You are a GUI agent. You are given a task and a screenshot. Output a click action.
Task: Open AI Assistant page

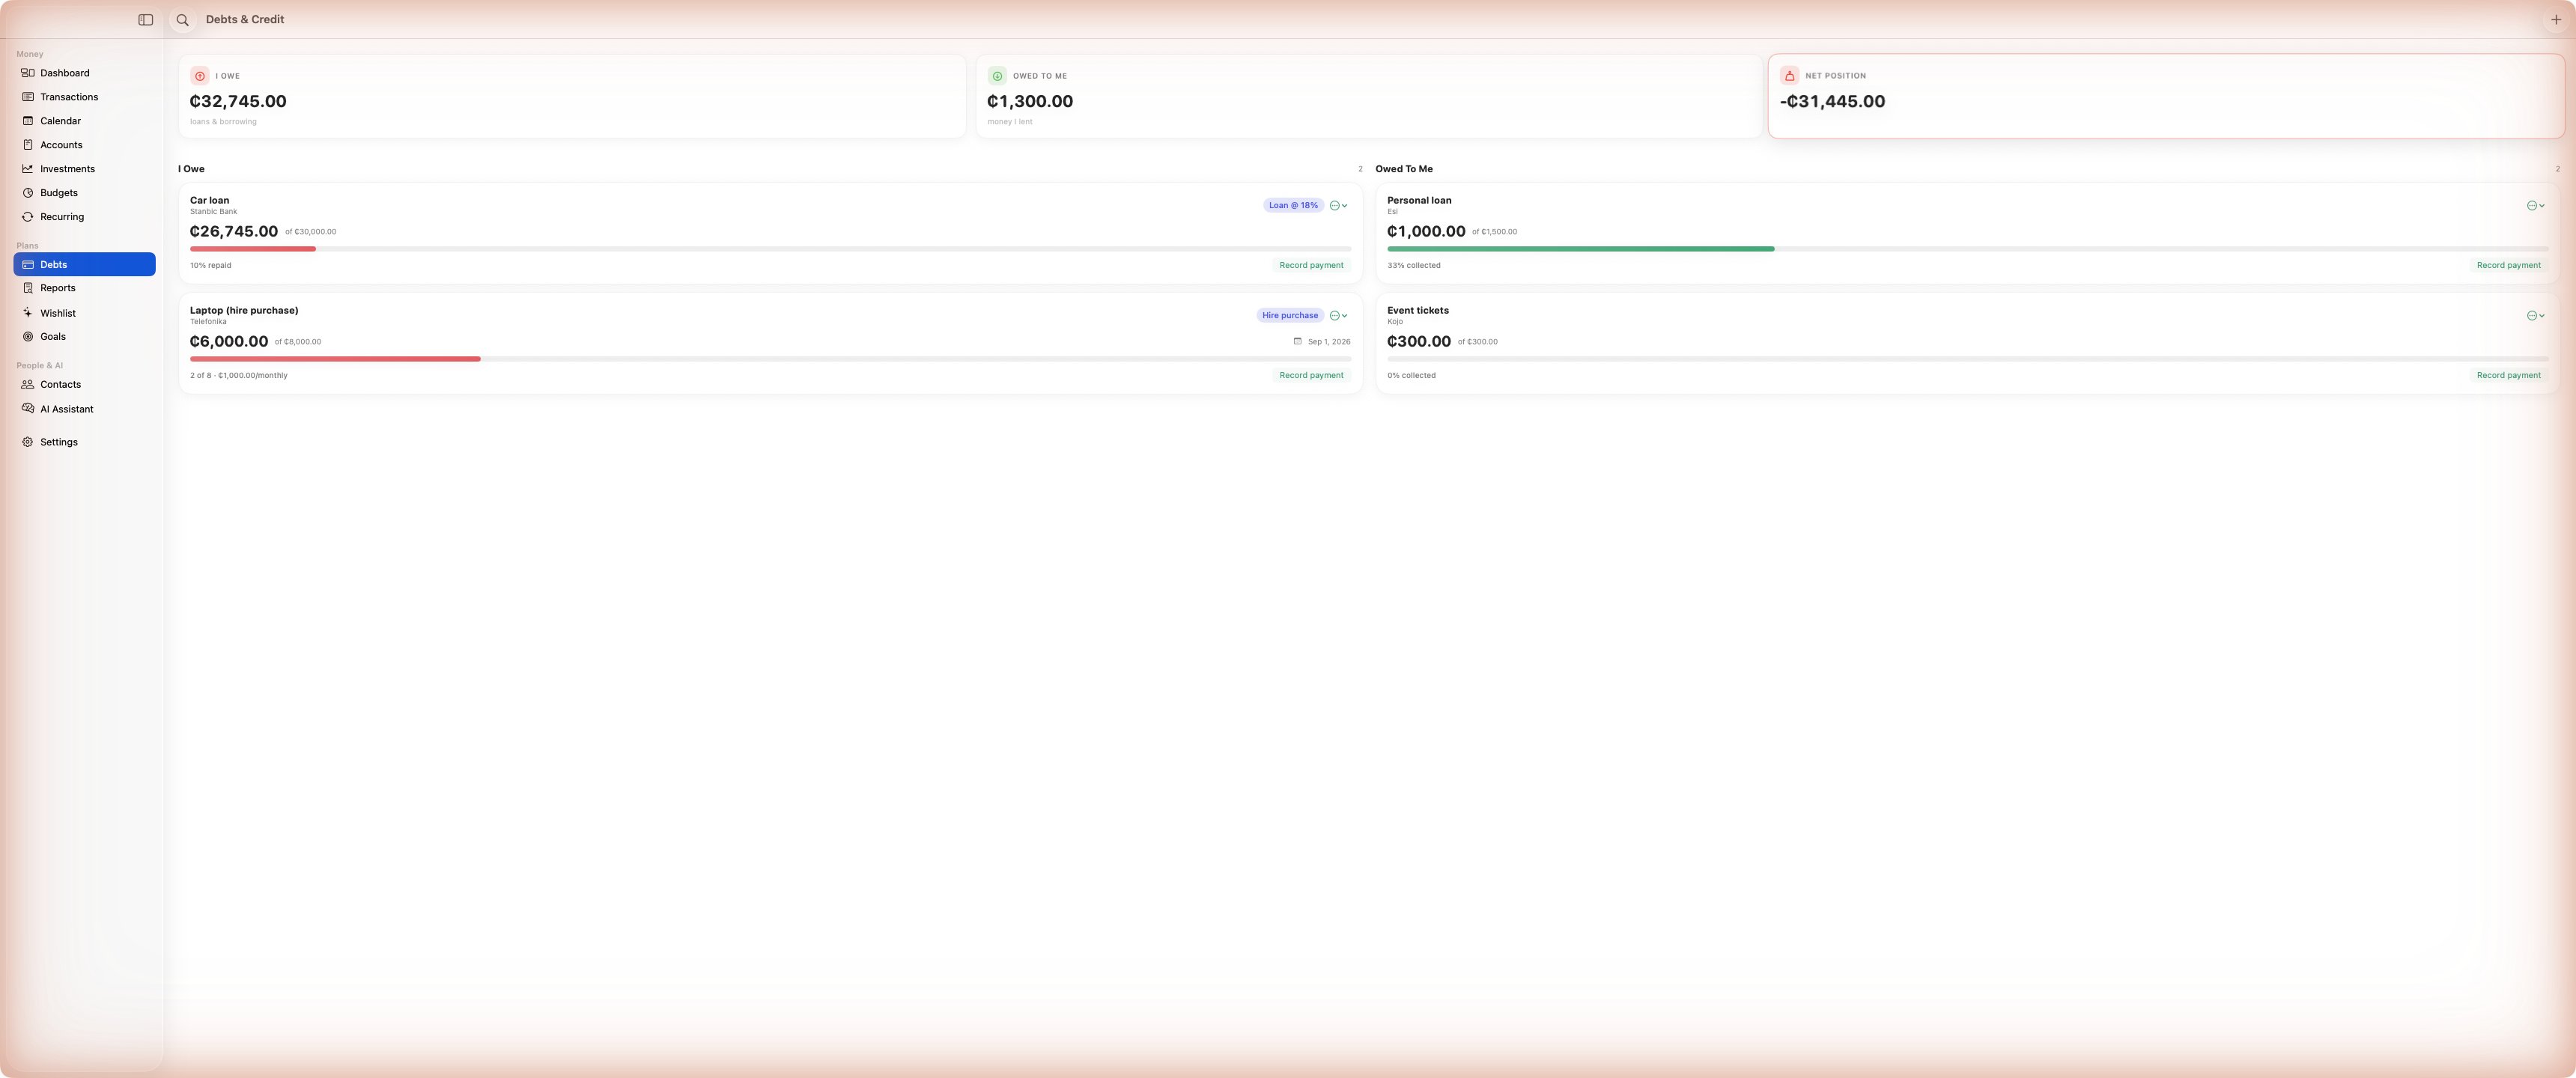click(x=84, y=409)
